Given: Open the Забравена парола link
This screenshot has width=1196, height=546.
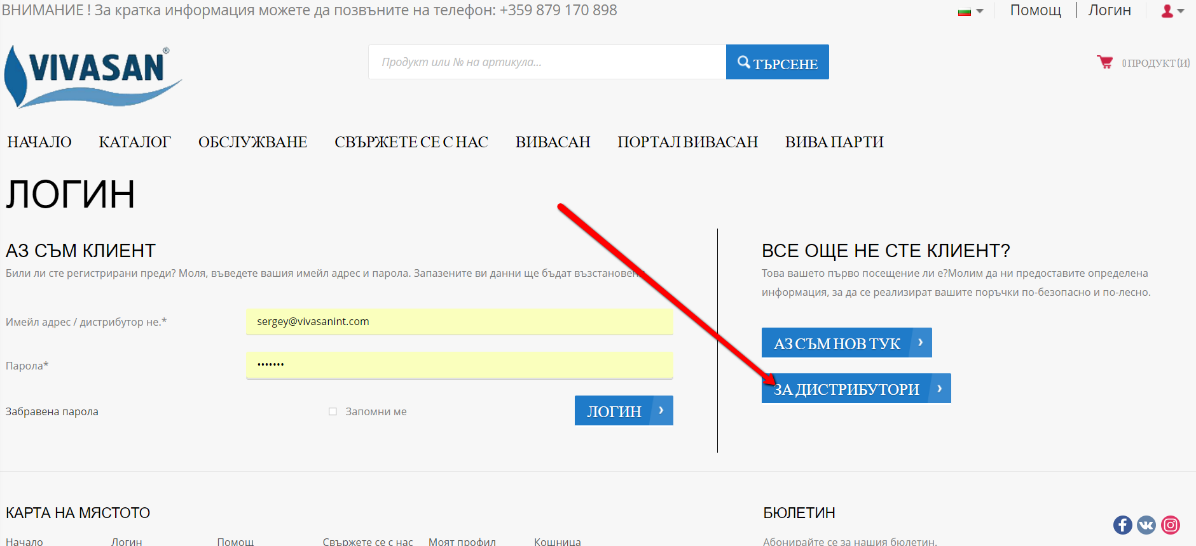Looking at the screenshot, I should coord(52,411).
